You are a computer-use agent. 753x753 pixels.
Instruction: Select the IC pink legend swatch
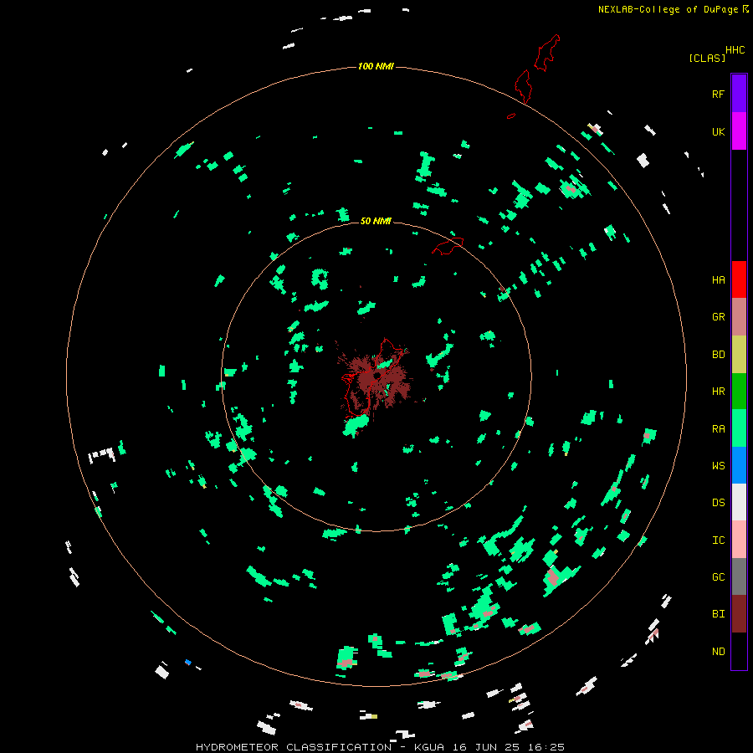coord(739,540)
